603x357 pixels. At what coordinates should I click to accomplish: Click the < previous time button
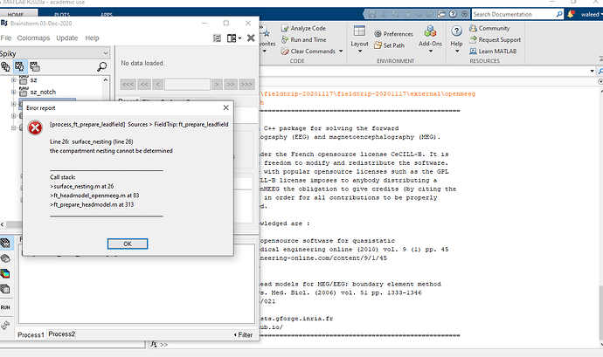click(157, 84)
